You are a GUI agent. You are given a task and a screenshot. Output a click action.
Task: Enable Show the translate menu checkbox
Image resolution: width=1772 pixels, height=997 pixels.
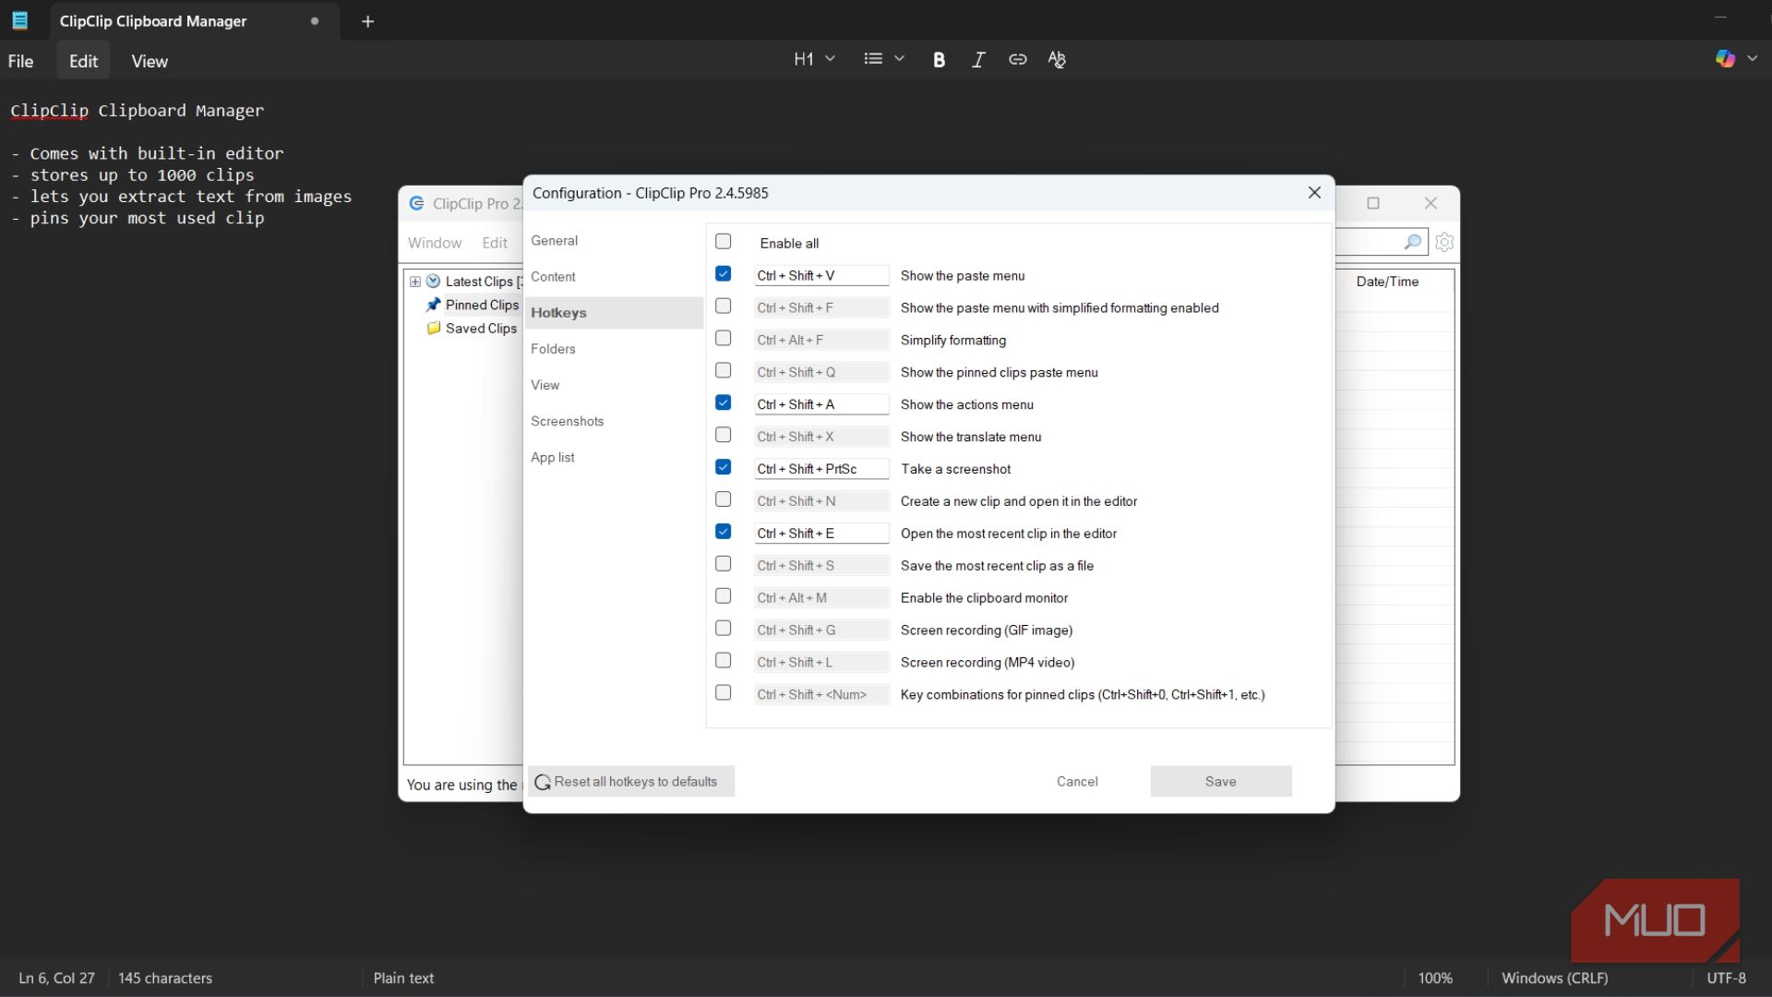[724, 435]
